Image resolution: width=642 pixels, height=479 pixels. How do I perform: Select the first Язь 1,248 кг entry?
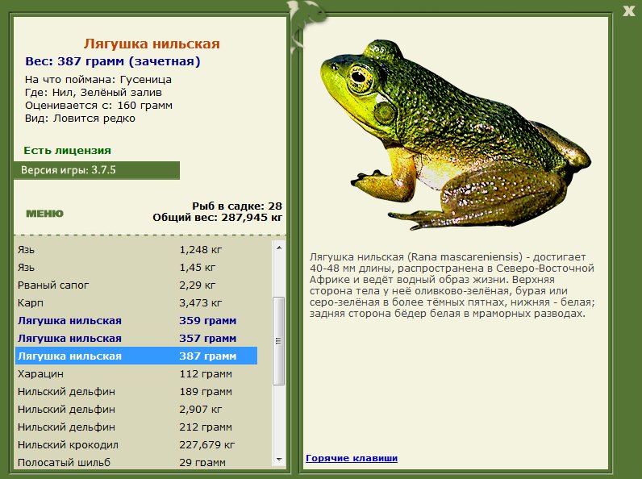click(136, 250)
